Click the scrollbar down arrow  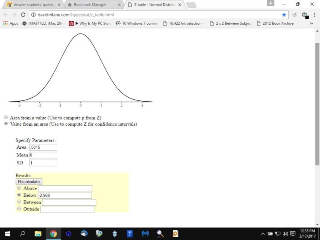click(x=317, y=225)
